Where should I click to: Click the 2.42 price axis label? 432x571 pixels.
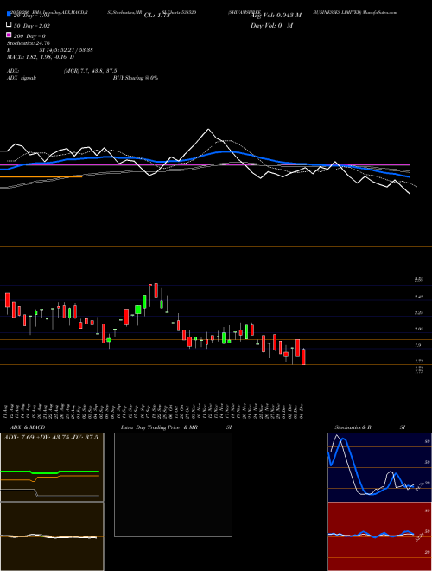tap(418, 297)
